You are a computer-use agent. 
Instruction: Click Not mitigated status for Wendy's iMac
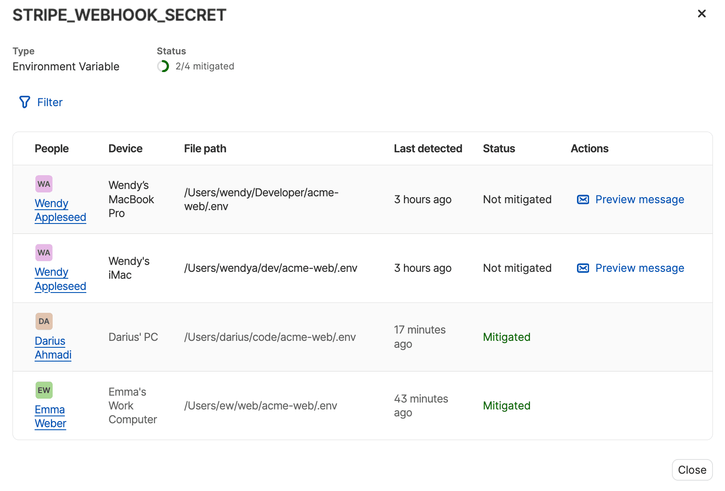point(517,268)
